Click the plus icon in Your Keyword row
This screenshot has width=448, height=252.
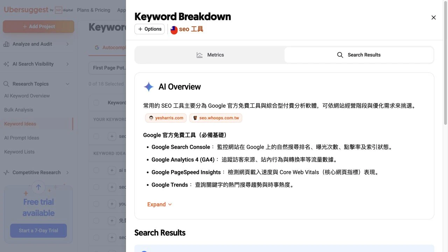(112, 136)
